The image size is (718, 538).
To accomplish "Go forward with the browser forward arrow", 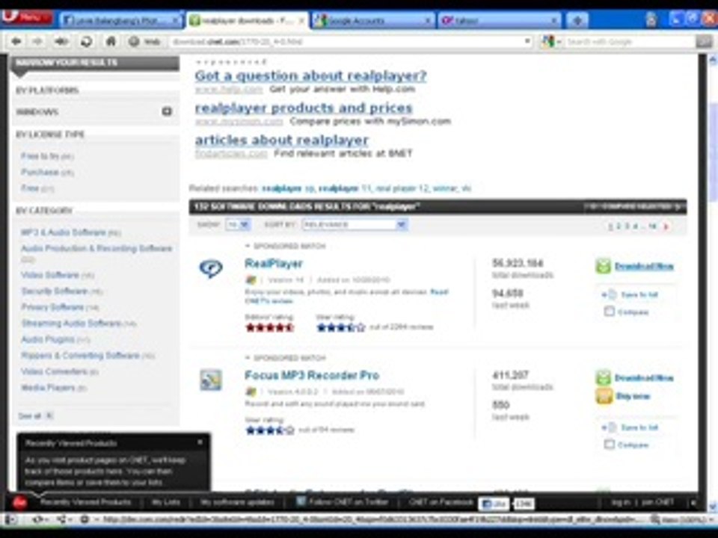I will pos(37,42).
